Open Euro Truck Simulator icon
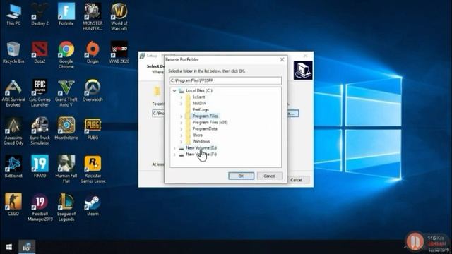The width and height of the screenshot is (452, 254). click(x=40, y=131)
